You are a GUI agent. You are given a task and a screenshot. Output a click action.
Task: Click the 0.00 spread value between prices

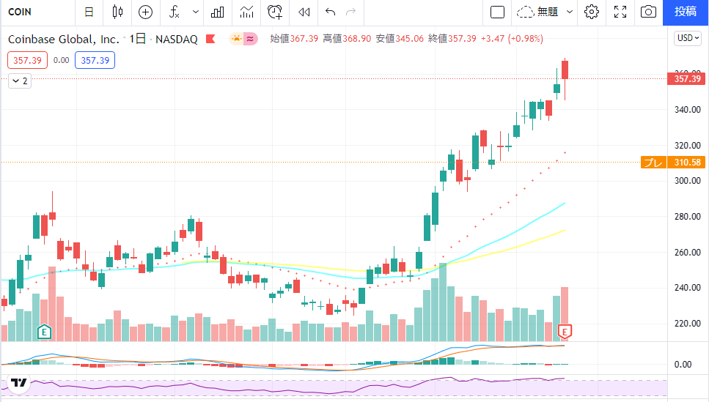(61, 60)
